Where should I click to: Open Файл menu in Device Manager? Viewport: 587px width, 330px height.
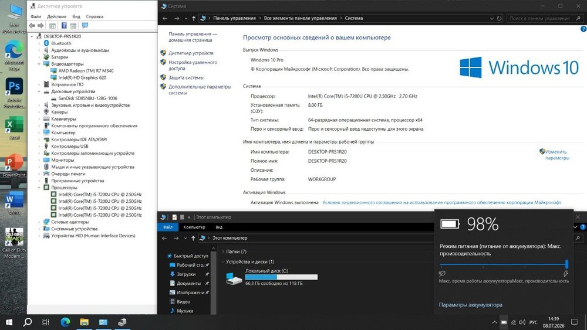pyautogui.click(x=36, y=16)
